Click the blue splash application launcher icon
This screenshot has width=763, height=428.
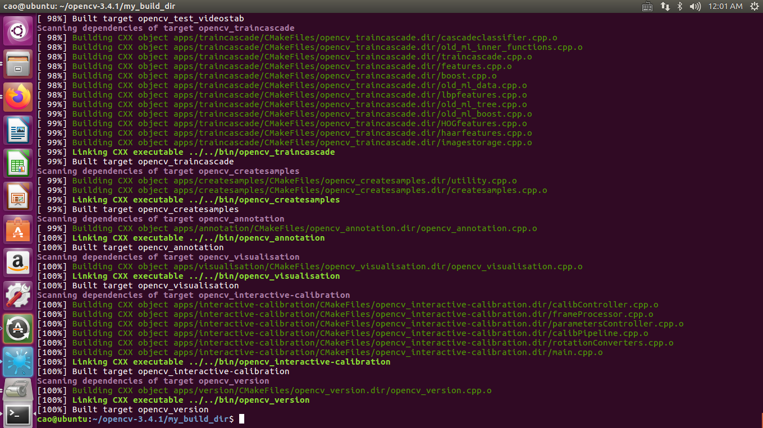[x=18, y=362]
